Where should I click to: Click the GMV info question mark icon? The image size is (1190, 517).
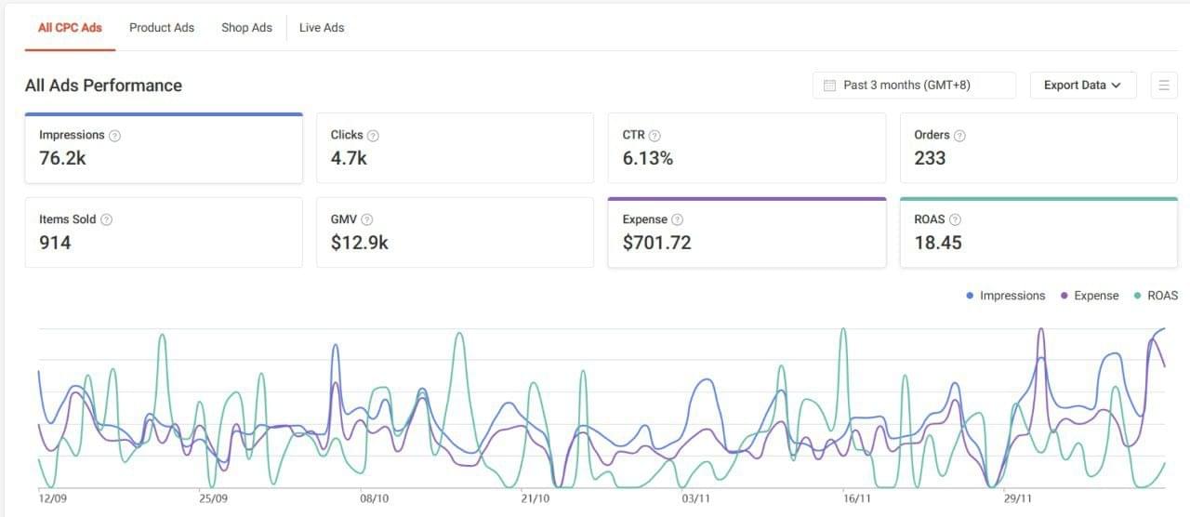coord(367,220)
